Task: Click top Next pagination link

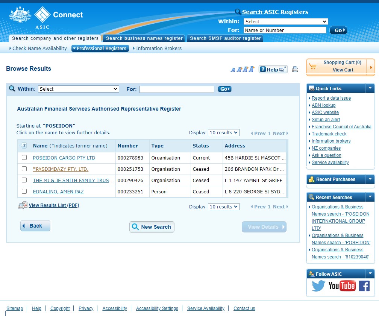Action: point(280,133)
